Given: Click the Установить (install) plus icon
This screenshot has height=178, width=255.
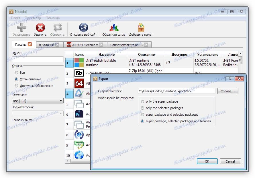Looking at the screenshot, I should tap(21, 27).
